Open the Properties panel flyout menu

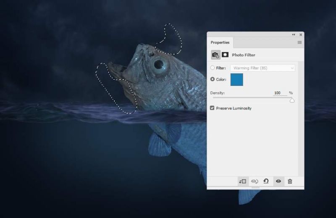pyautogui.click(x=299, y=42)
